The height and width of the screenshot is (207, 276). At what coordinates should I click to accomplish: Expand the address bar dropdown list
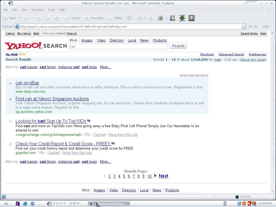pyautogui.click(x=244, y=27)
